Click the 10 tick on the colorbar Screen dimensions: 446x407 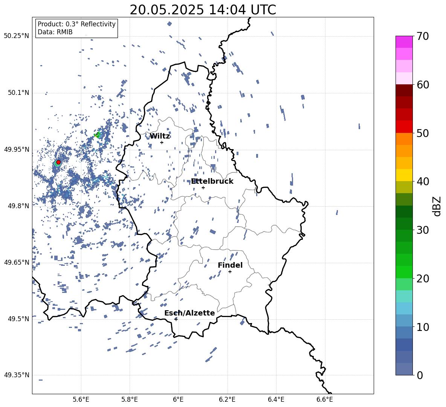(423, 327)
